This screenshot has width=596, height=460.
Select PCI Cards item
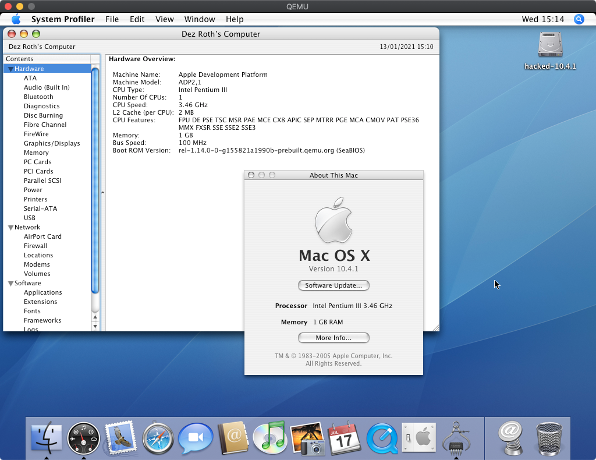(38, 171)
